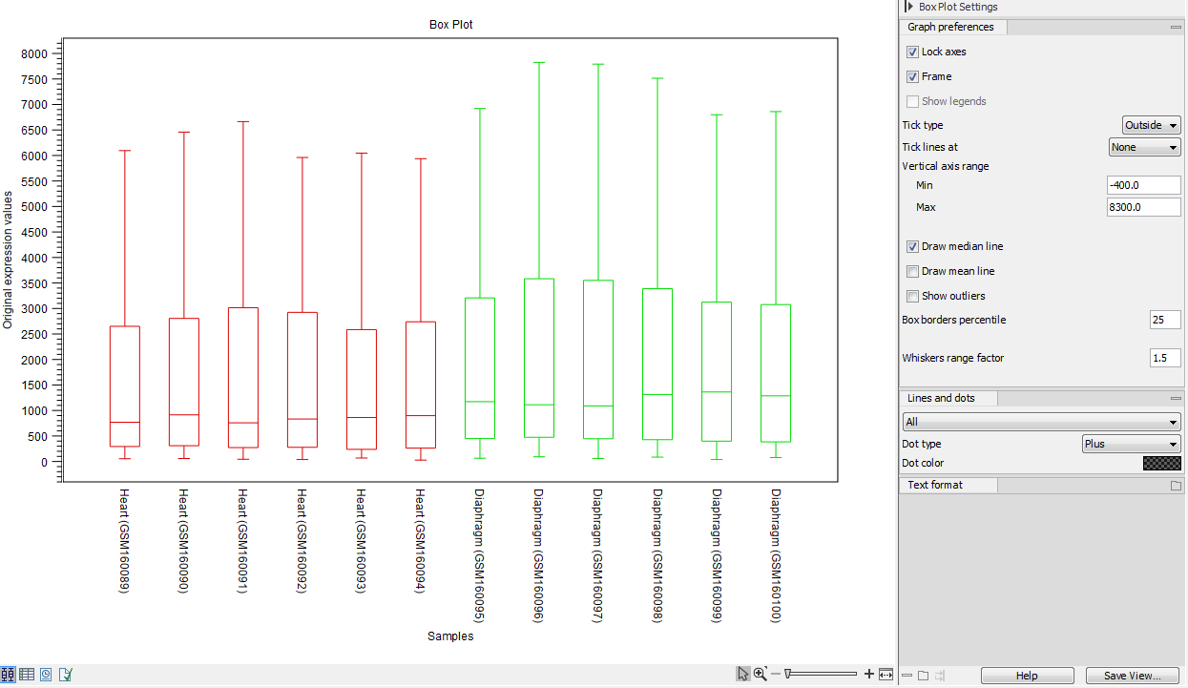The width and height of the screenshot is (1188, 688).
Task: Enable the Draw mean line option
Action: (912, 271)
